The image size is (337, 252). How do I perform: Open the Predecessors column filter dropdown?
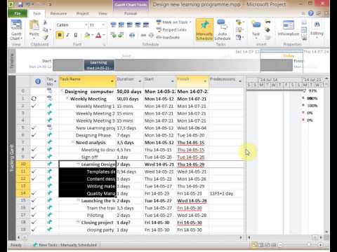(x=240, y=81)
